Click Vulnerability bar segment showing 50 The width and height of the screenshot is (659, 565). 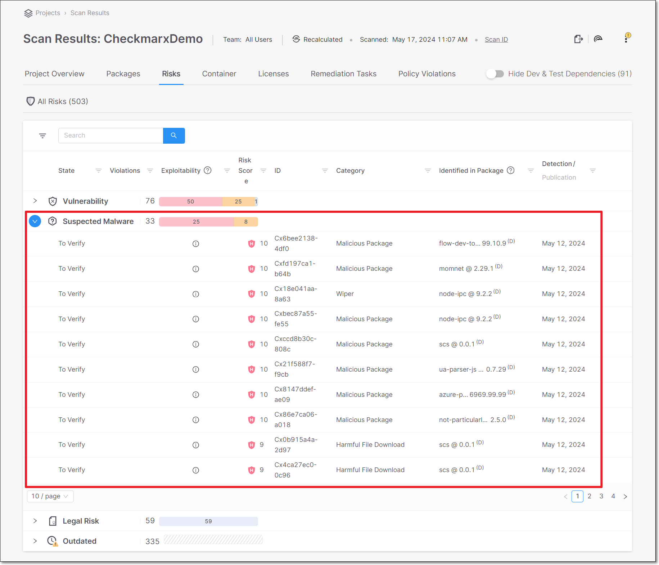[x=191, y=202]
